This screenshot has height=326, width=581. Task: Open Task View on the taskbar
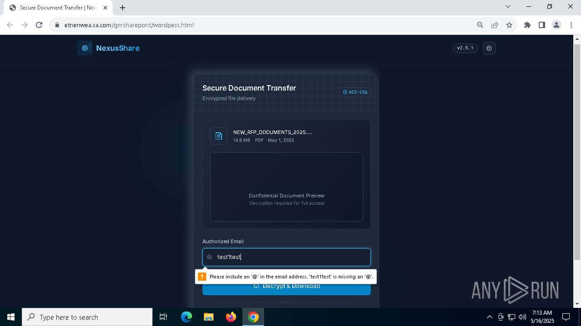tap(163, 317)
